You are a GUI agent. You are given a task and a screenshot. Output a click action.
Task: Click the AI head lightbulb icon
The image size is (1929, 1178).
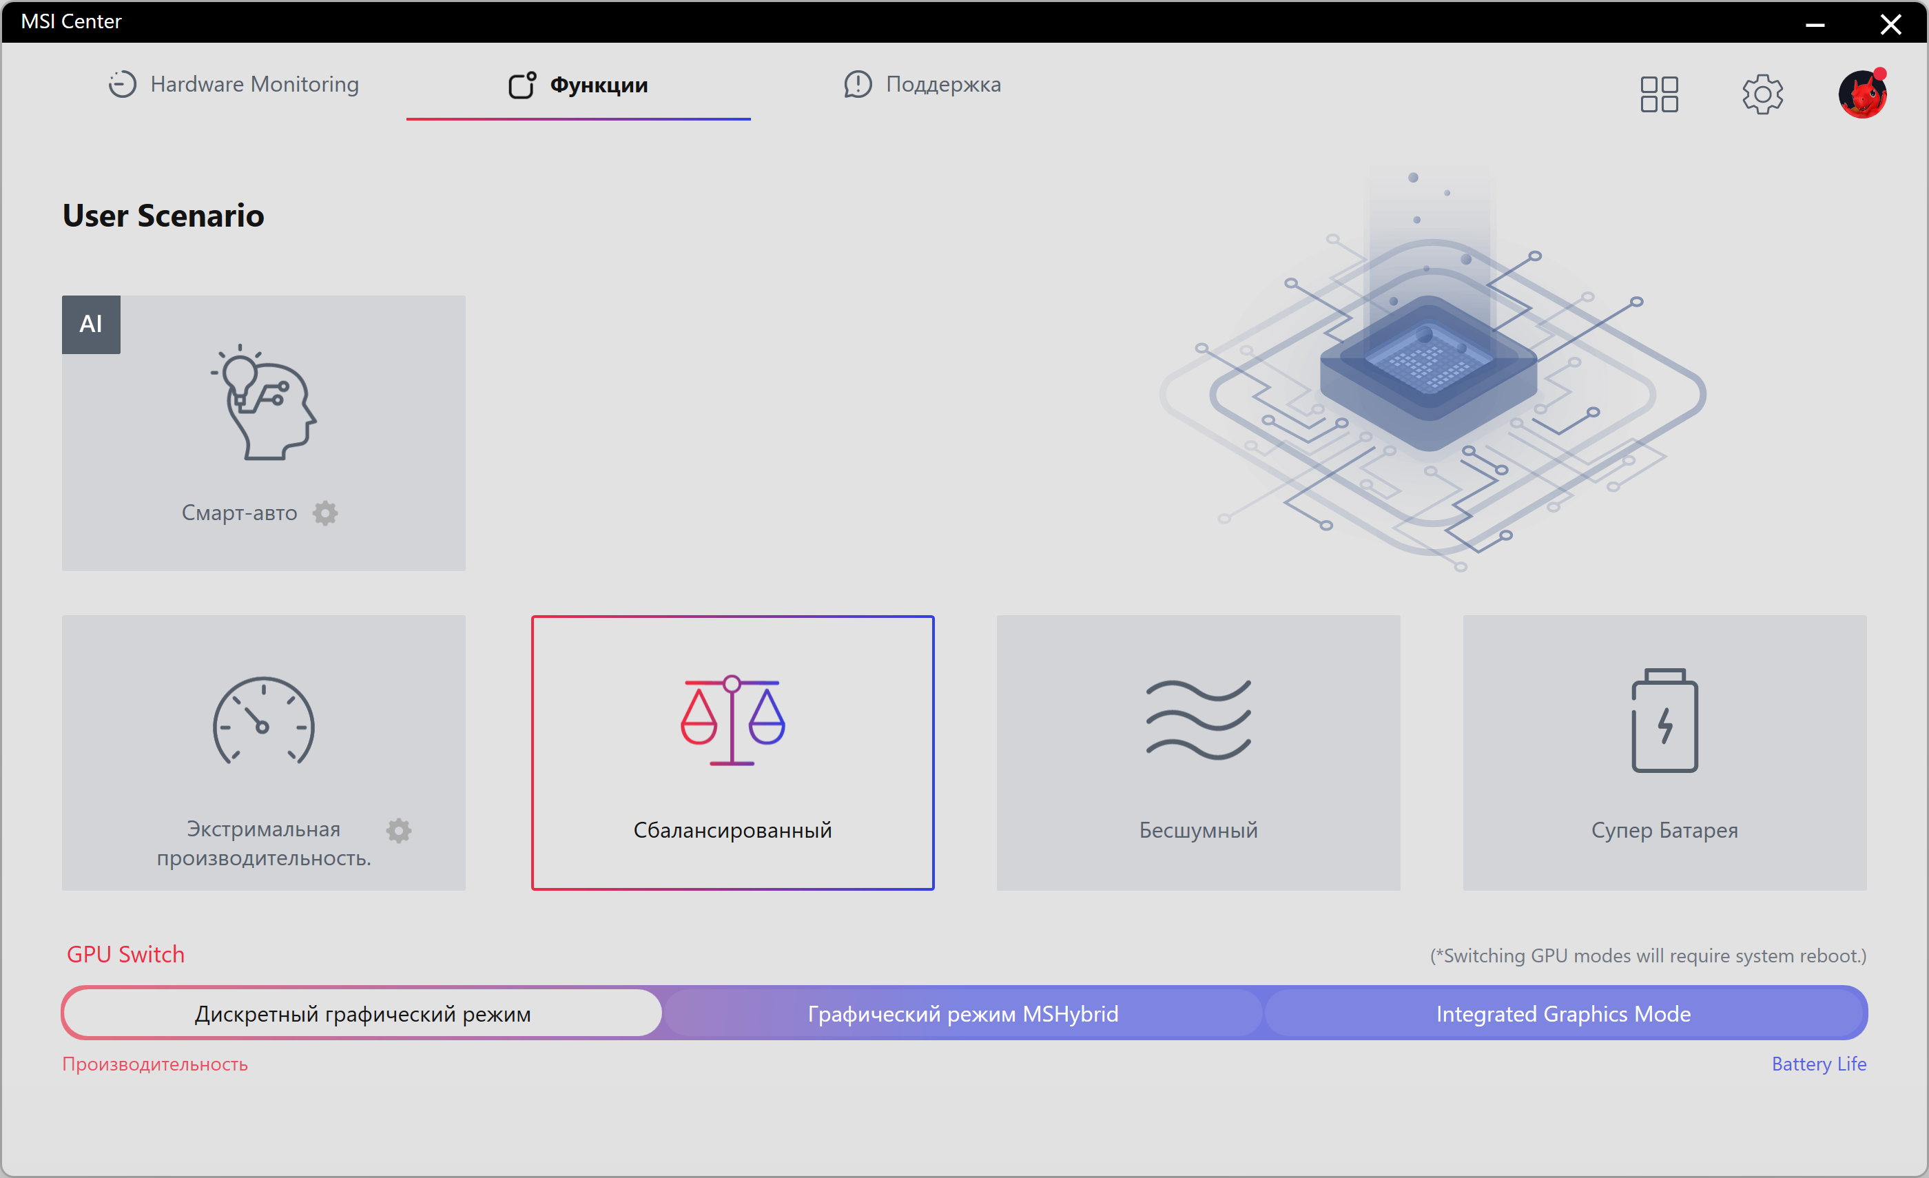264,402
